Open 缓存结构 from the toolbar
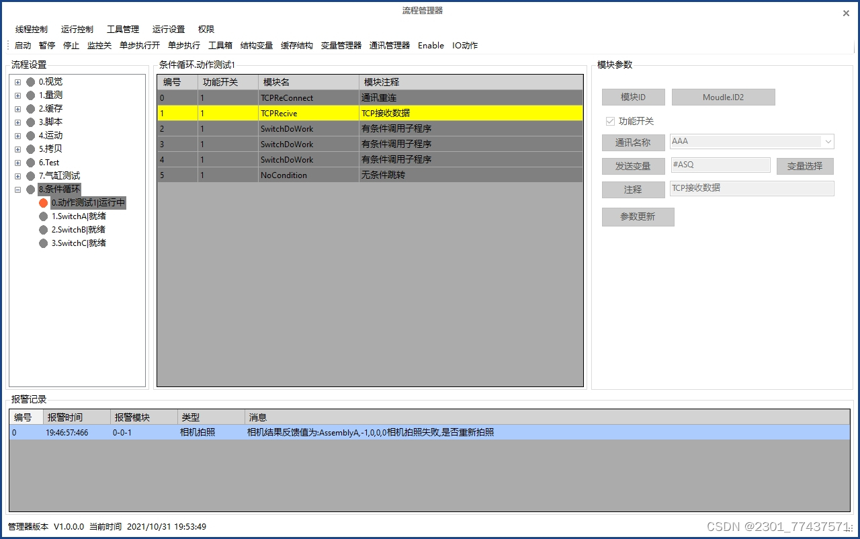This screenshot has width=860, height=539. point(297,46)
